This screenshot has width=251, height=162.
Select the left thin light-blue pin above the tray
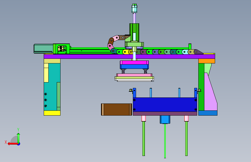click(151, 93)
